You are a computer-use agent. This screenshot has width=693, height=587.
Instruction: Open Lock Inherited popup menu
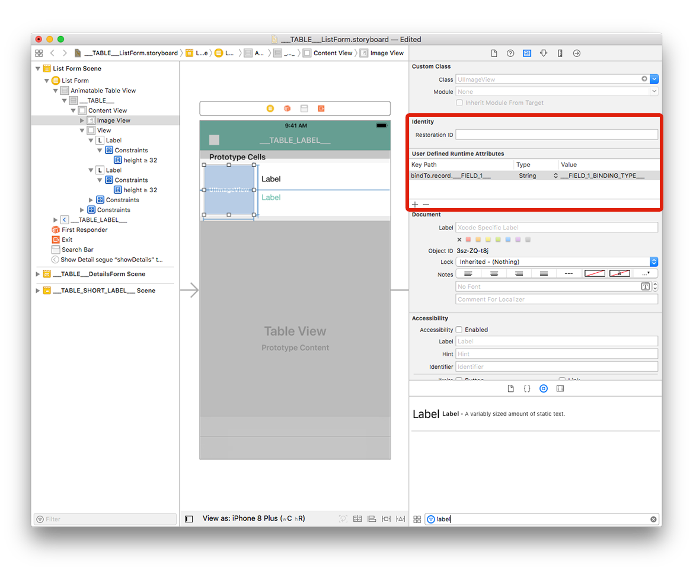pyautogui.click(x=557, y=261)
